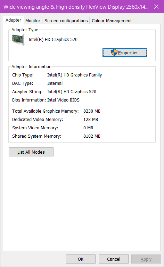The image size is (164, 267).
Task: Click the List All Modes button
Action: [x=31, y=152]
